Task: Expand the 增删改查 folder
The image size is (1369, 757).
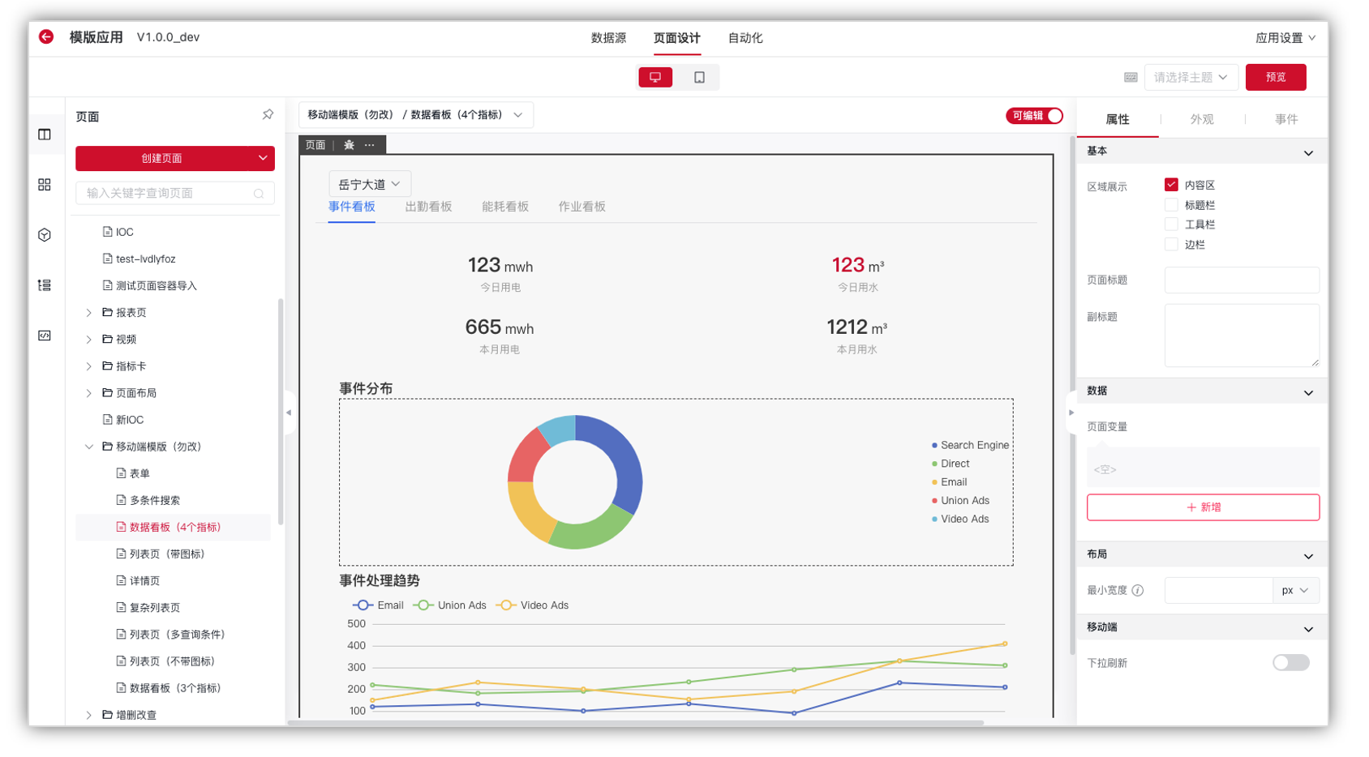Action: click(89, 715)
